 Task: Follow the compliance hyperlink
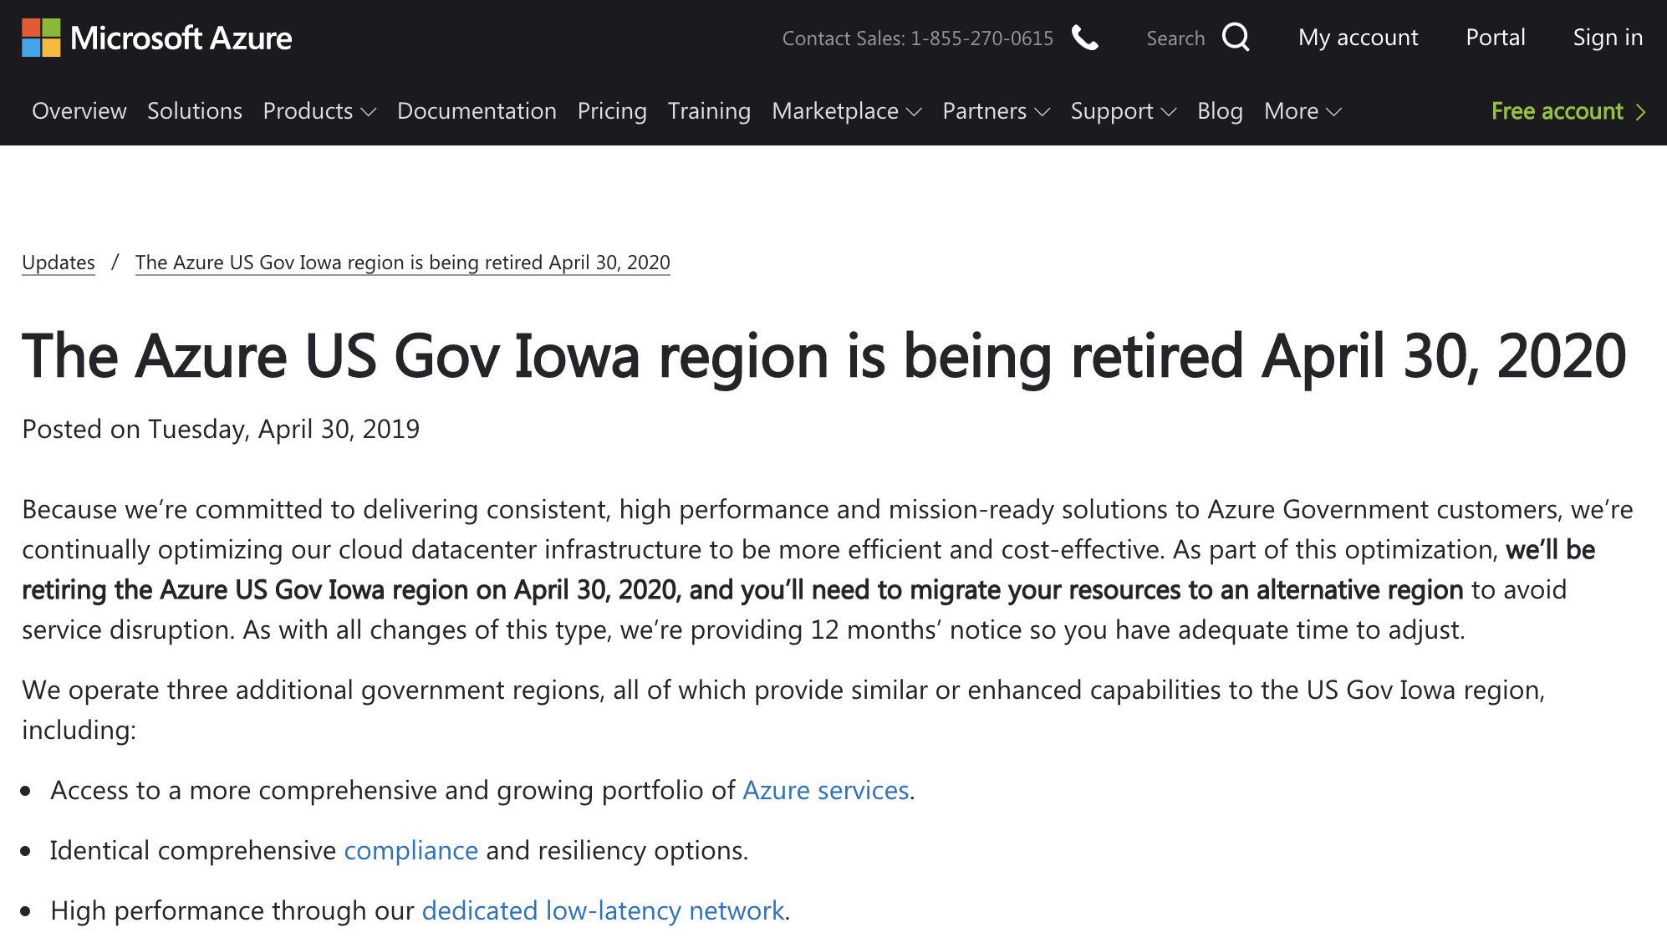(410, 850)
